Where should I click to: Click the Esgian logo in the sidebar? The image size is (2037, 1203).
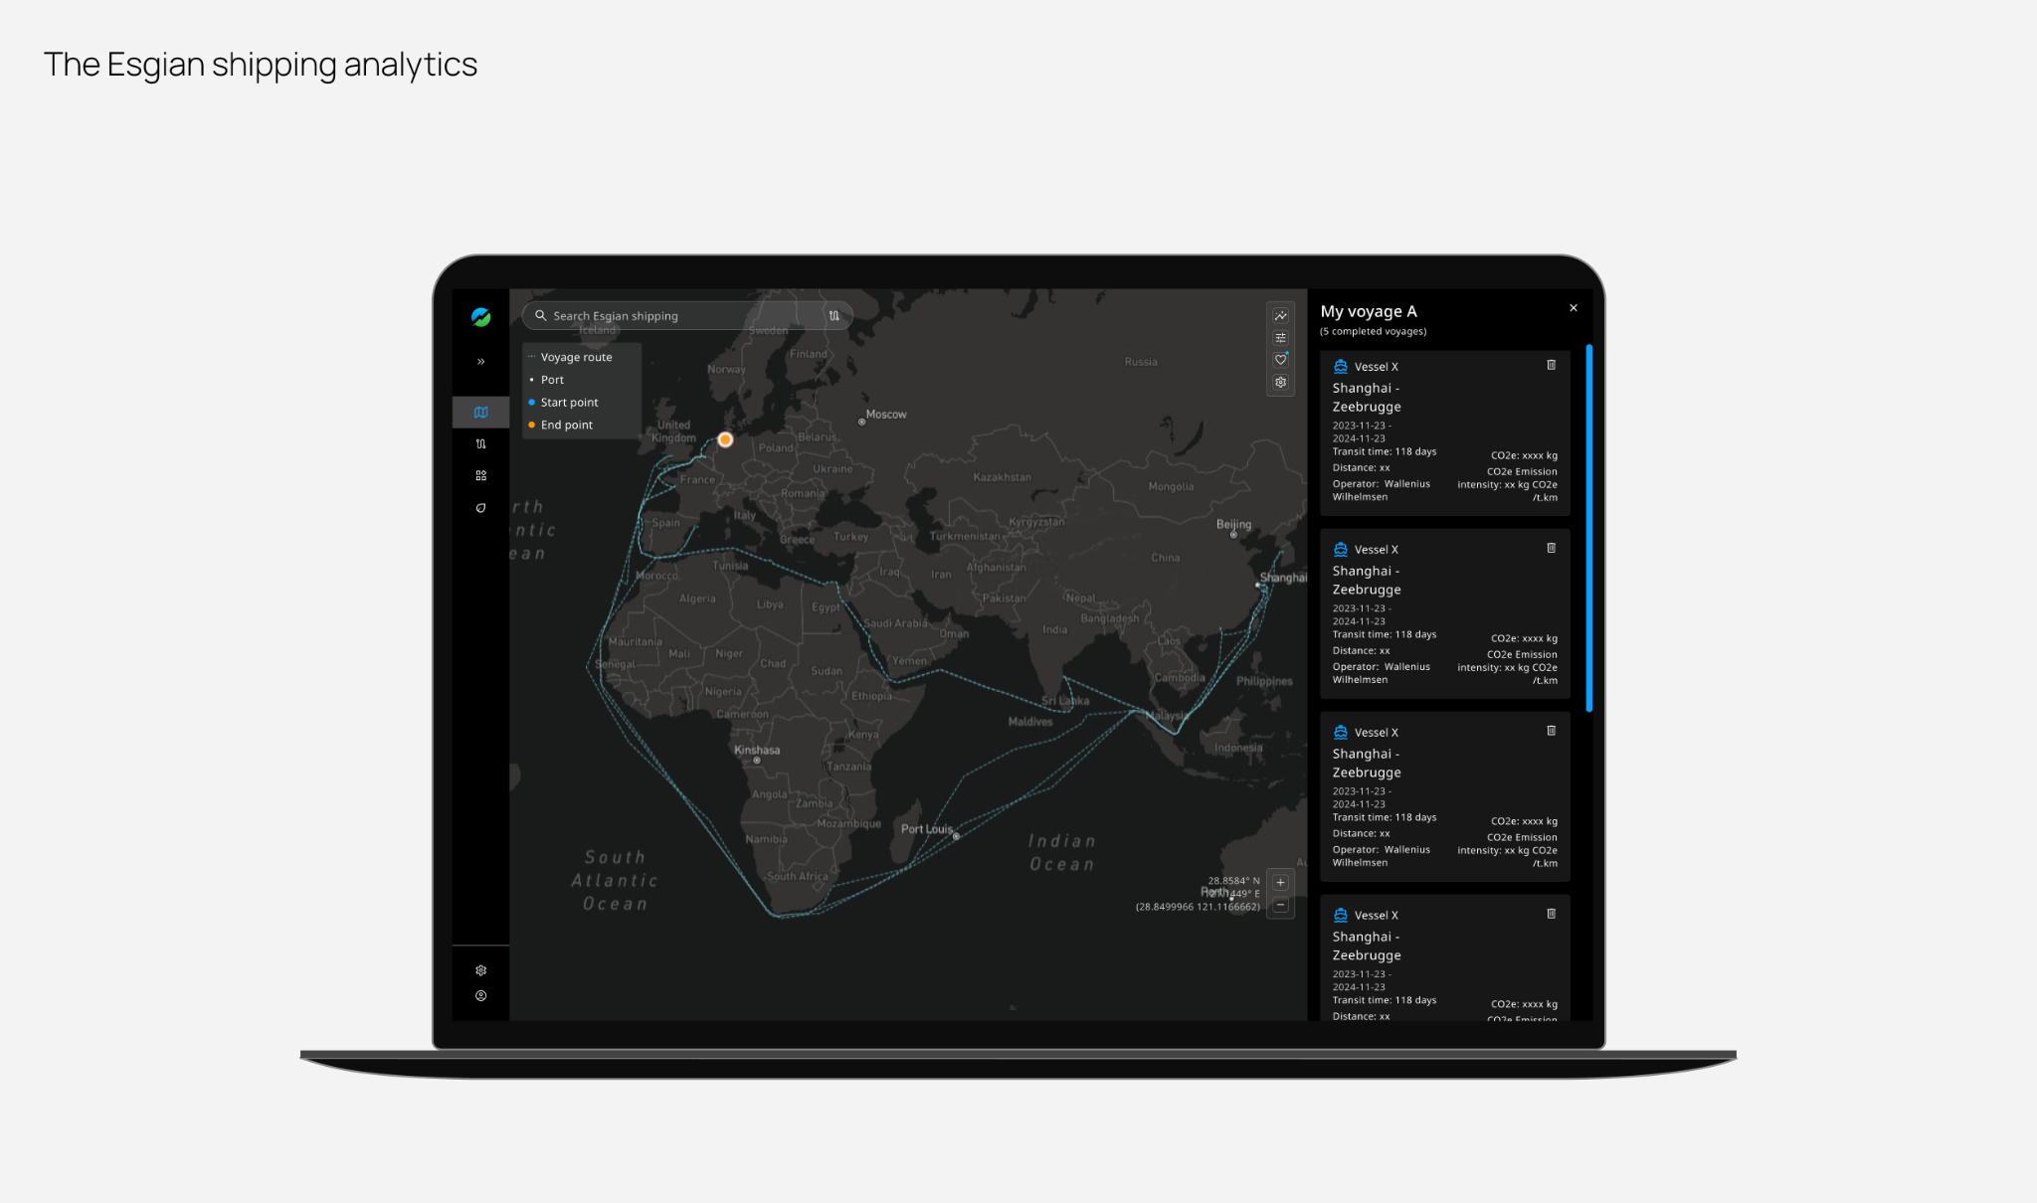[x=480, y=317]
